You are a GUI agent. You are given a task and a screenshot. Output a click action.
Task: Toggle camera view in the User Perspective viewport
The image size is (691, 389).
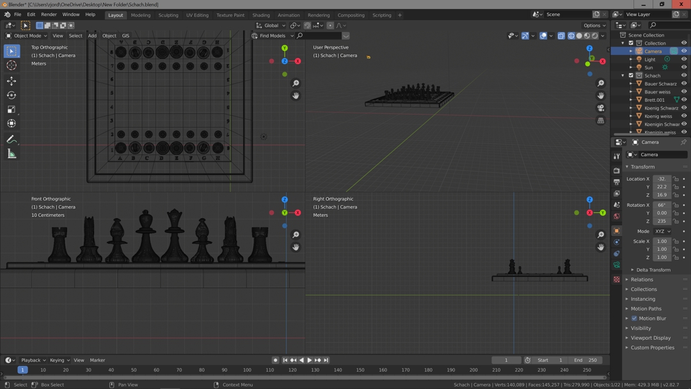point(601,108)
